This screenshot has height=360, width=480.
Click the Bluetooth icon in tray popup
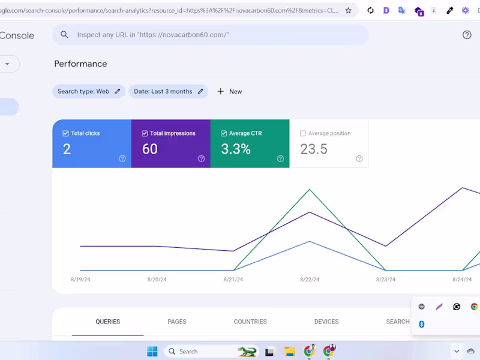[x=422, y=324]
